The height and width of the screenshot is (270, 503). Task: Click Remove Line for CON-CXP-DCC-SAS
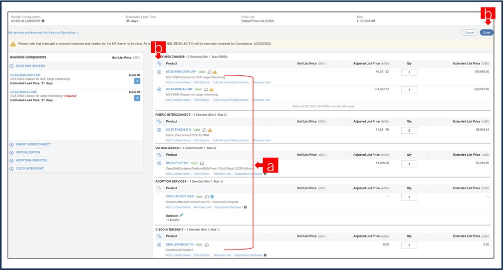tap(203, 207)
